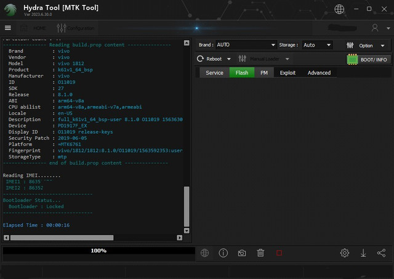Click the 'mtp' StorageType value

point(62,157)
